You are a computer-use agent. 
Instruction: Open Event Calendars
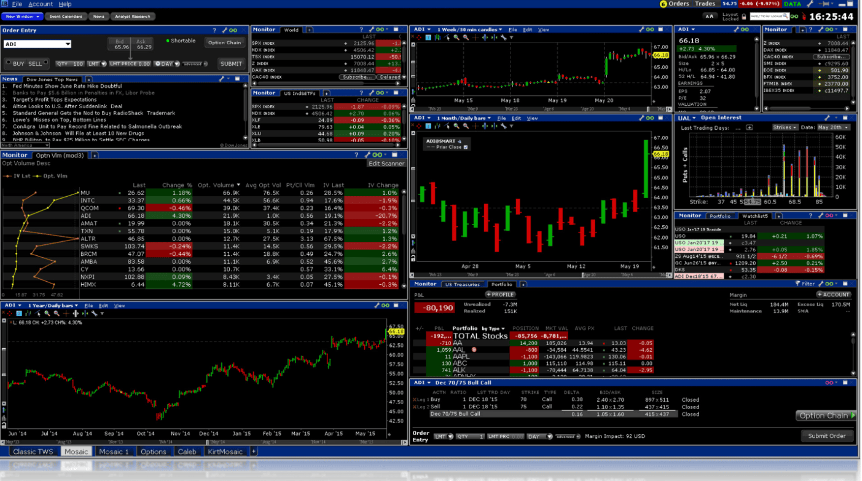(x=66, y=16)
